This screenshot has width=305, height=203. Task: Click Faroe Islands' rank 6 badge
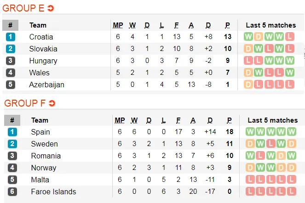[x=12, y=192]
